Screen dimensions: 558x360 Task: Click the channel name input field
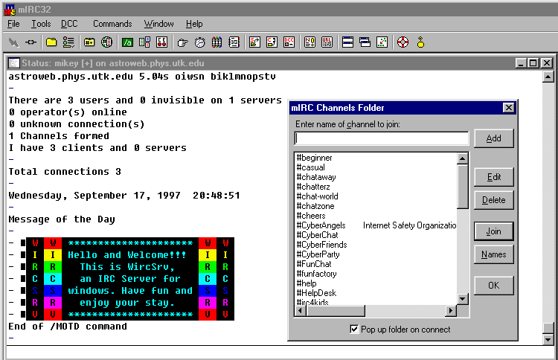click(382, 138)
